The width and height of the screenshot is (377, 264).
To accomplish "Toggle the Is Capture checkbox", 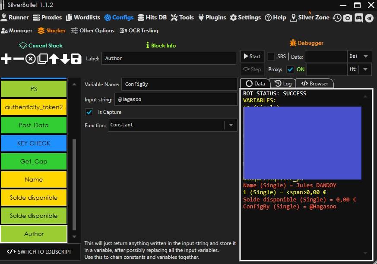I will point(89,112).
